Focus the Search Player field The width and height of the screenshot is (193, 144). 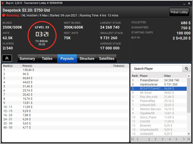[x=157, y=69]
